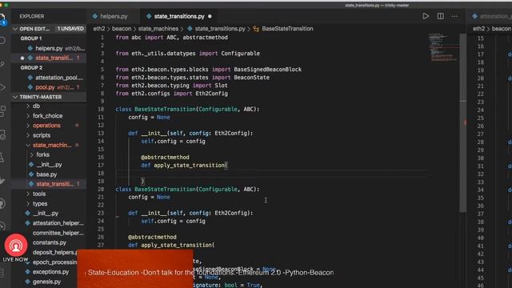Open attestation_pool in Group 2 open editors
Screen dimensions: 512x288
(49, 78)
